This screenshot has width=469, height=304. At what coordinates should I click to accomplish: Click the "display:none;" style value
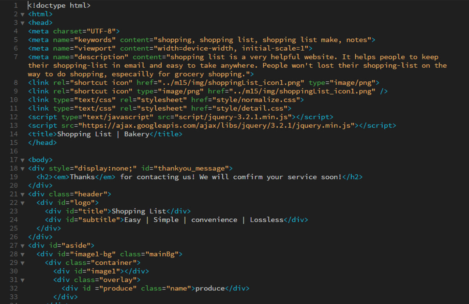coord(105,168)
